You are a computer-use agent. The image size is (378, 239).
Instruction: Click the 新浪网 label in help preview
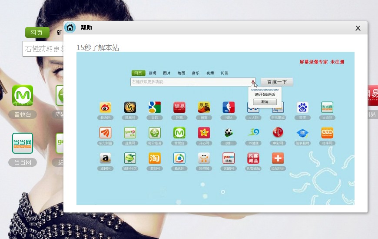click(105, 118)
